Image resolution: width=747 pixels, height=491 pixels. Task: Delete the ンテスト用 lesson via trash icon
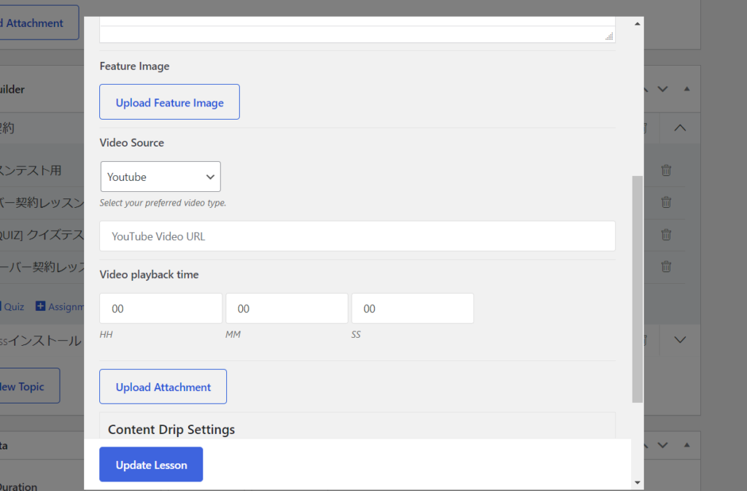(666, 170)
